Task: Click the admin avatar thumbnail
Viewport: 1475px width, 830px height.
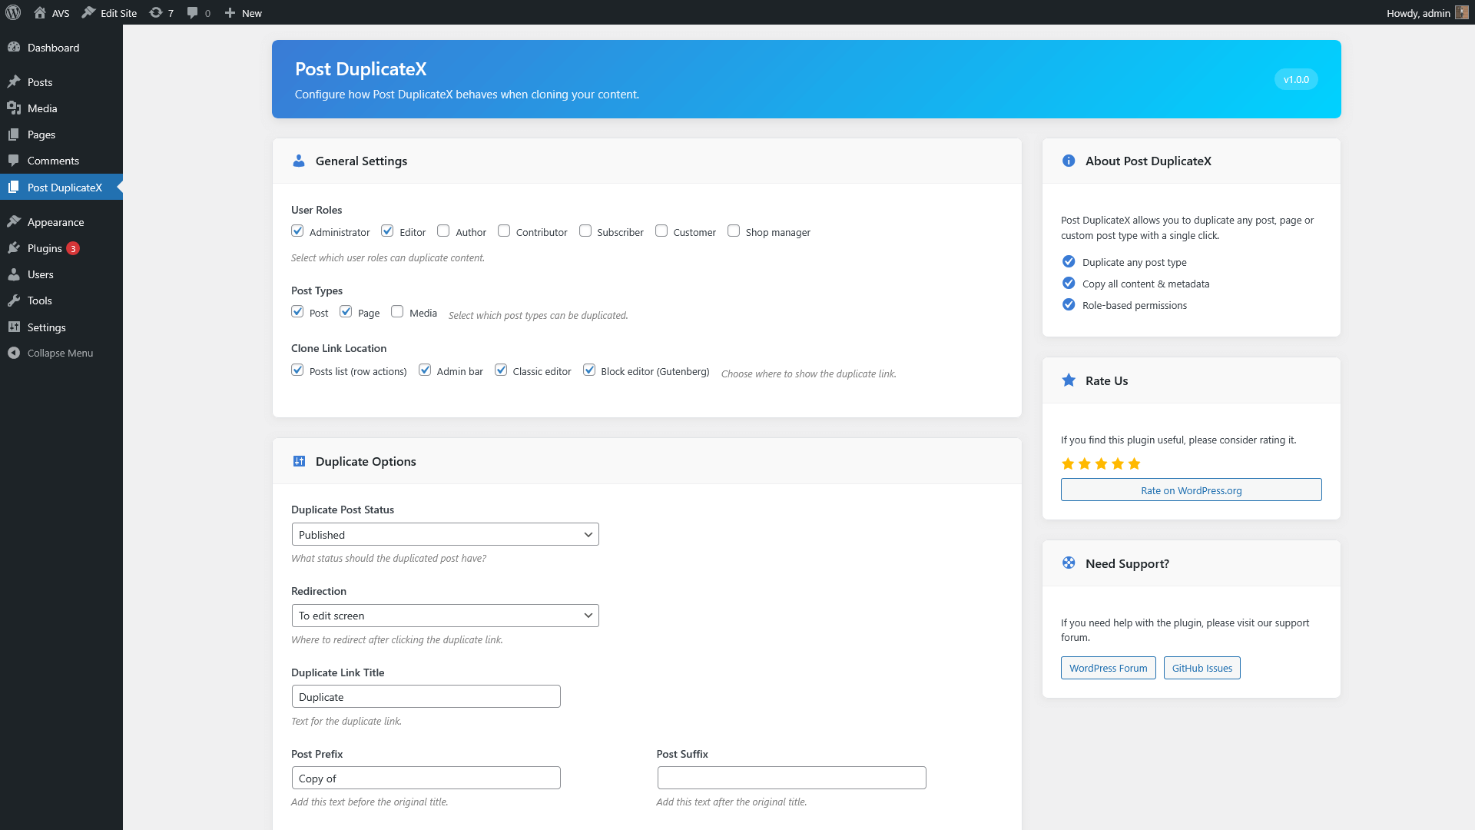Action: 1461,13
